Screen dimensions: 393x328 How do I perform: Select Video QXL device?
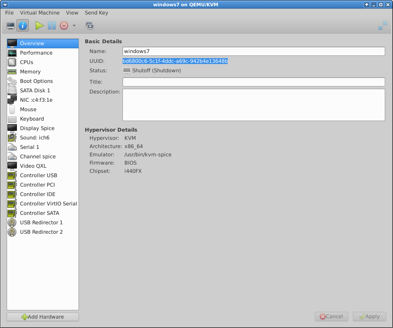(43, 166)
